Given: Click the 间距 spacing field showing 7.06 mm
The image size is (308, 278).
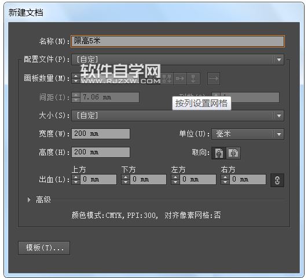Looking at the screenshot, I should 109,98.
